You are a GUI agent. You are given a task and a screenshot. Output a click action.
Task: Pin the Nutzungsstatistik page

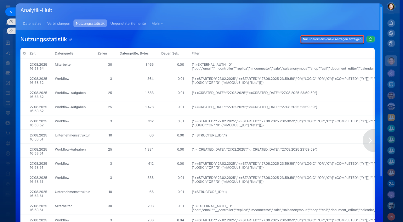click(71, 40)
